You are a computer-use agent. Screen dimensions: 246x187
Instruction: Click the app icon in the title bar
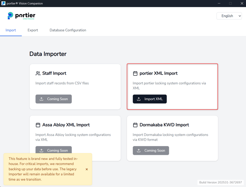click(x=3, y=3)
